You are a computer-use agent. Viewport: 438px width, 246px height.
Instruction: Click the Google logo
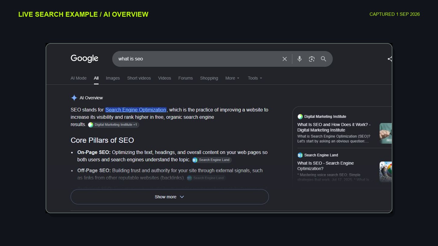click(84, 59)
